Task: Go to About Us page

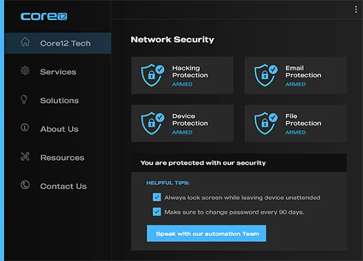Action: coord(58,129)
